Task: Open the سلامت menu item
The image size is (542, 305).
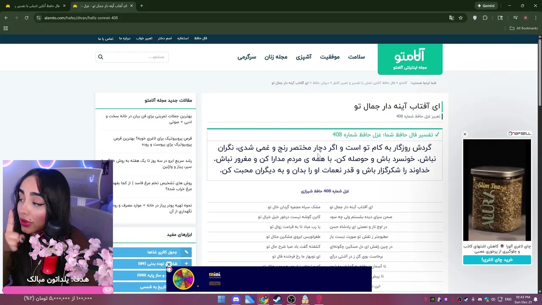Action: pyautogui.click(x=356, y=57)
